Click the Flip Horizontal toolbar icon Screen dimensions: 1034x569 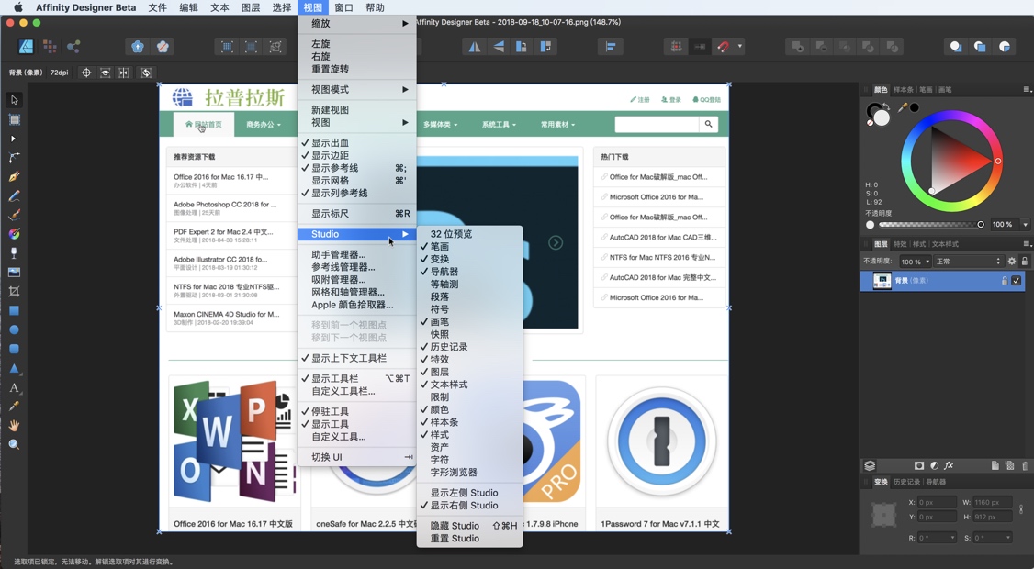pos(475,47)
